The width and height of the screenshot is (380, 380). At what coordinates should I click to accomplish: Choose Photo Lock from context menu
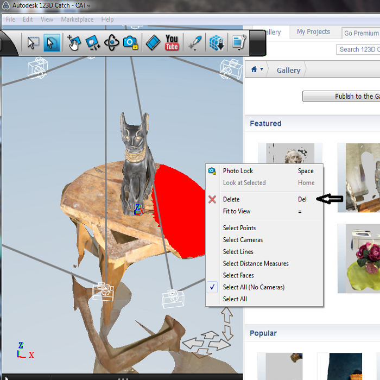click(x=264, y=171)
